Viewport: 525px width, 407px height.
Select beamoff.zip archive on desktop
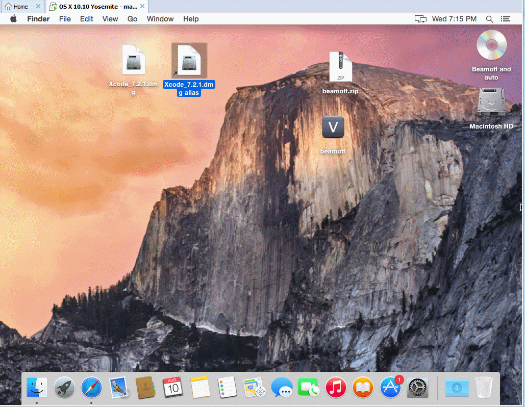pos(340,66)
